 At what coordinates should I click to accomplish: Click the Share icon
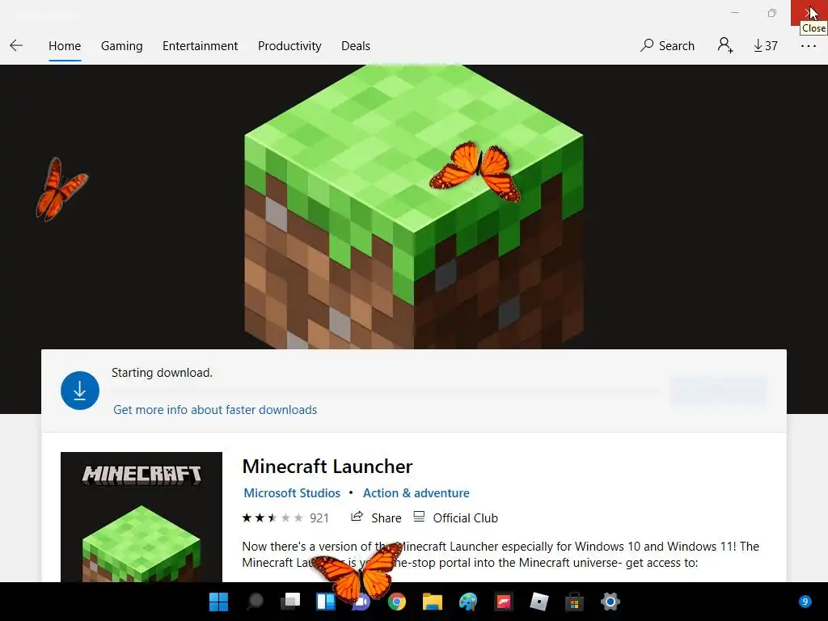pyautogui.click(x=357, y=517)
